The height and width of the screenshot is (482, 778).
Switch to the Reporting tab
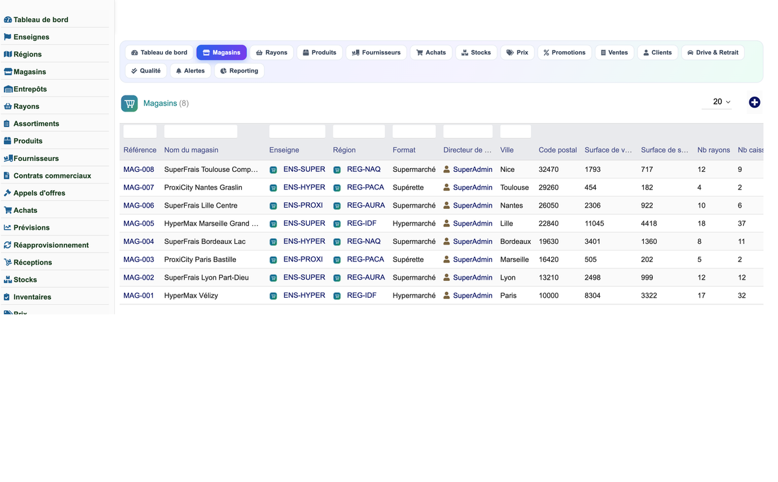coord(239,71)
